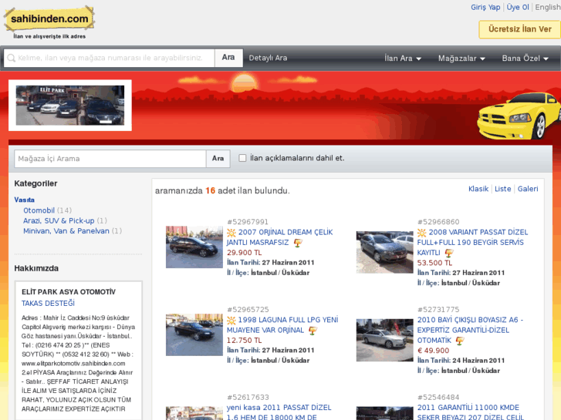This screenshot has width=561, height=420.
Task: Open 2008 VARIANT PASSAT DİZEL listing
Action: tap(472, 242)
